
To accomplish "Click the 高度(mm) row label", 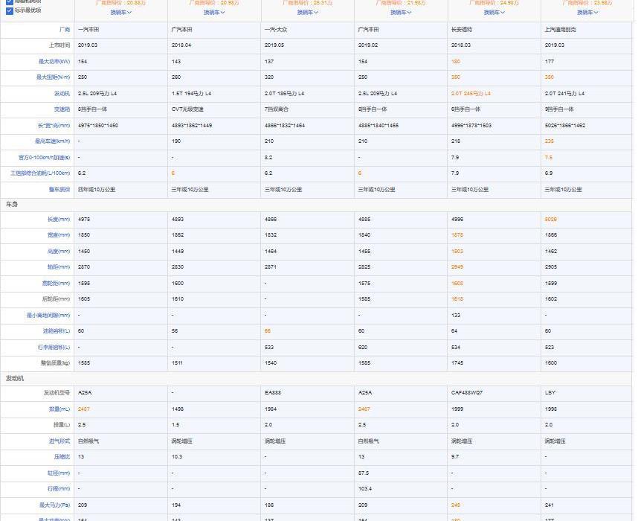I will coord(59,252).
